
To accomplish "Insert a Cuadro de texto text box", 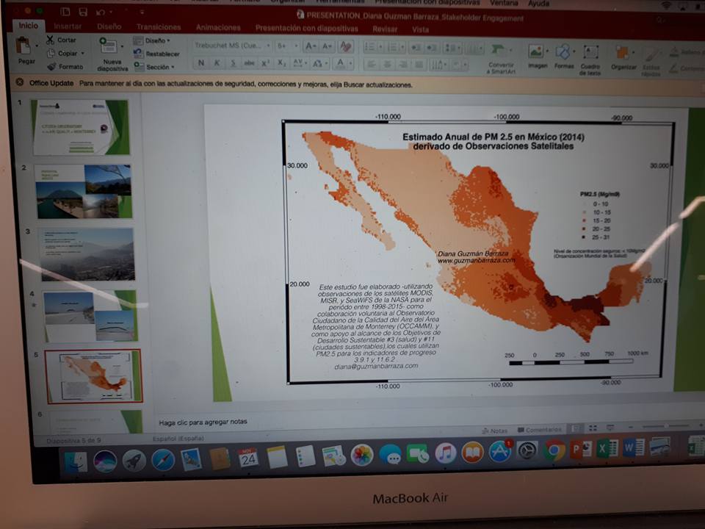I will 590,52.
